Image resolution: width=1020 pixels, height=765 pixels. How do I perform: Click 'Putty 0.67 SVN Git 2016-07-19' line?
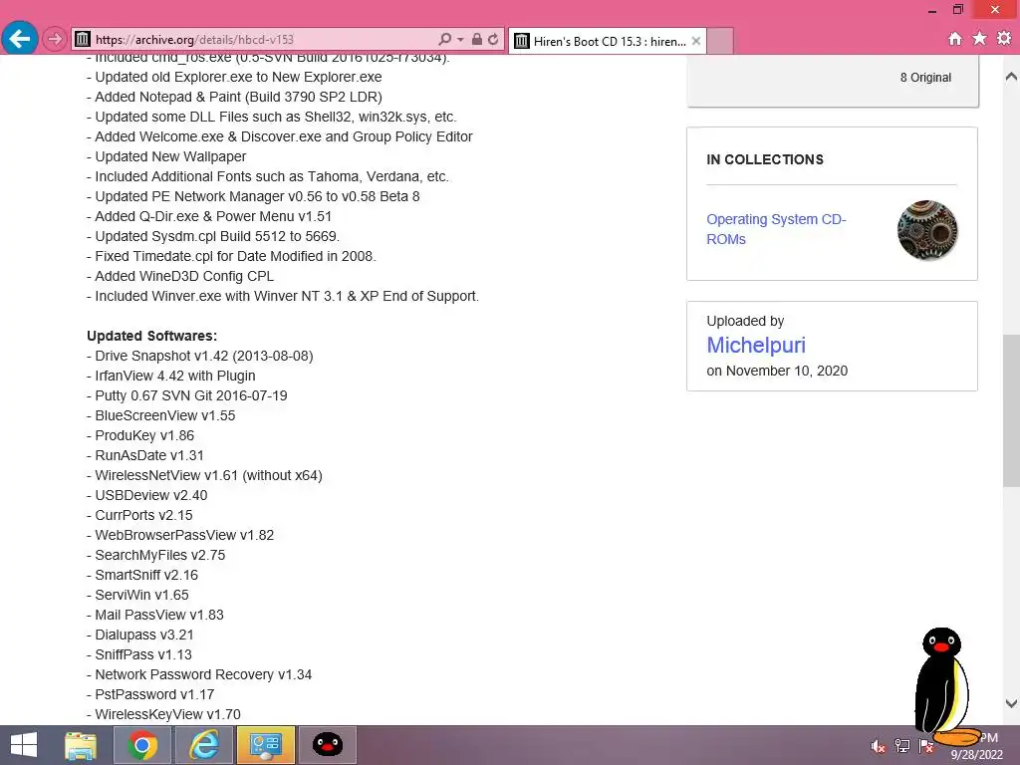tap(186, 395)
